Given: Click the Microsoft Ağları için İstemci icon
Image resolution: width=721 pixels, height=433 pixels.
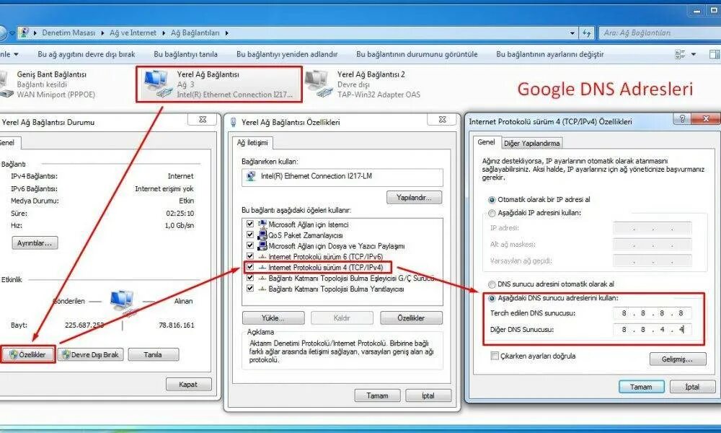Looking at the screenshot, I should tap(262, 224).
